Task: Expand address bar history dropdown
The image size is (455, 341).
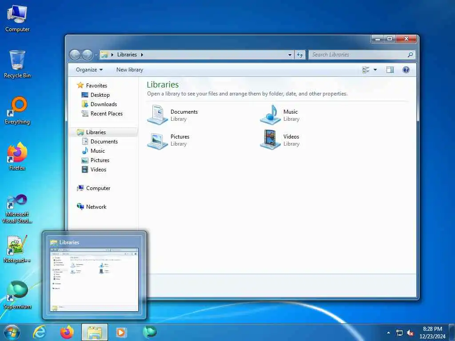Action: [x=290, y=55]
